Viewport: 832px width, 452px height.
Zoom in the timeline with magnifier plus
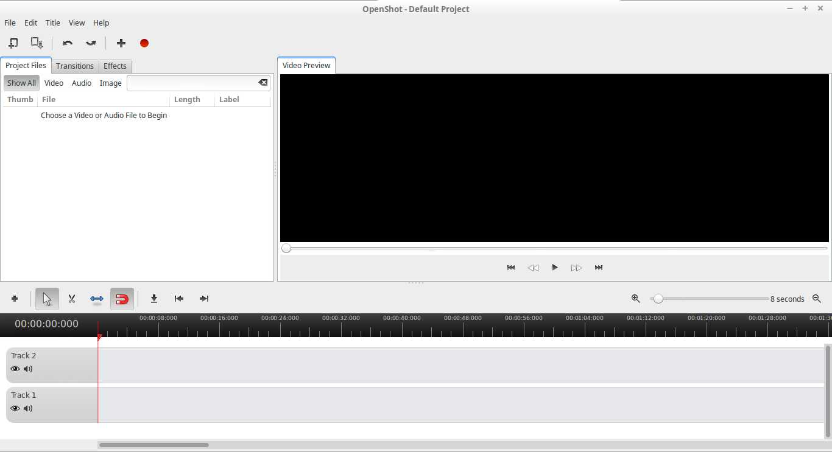click(x=636, y=299)
